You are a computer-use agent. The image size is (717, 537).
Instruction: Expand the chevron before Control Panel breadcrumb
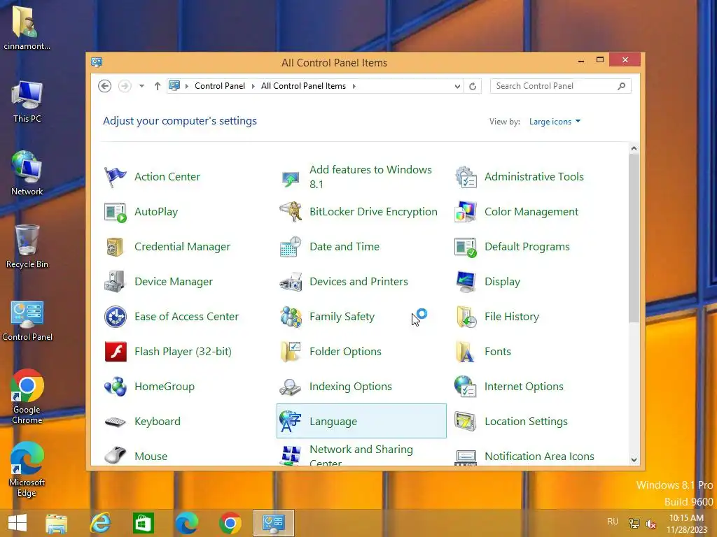tap(186, 86)
